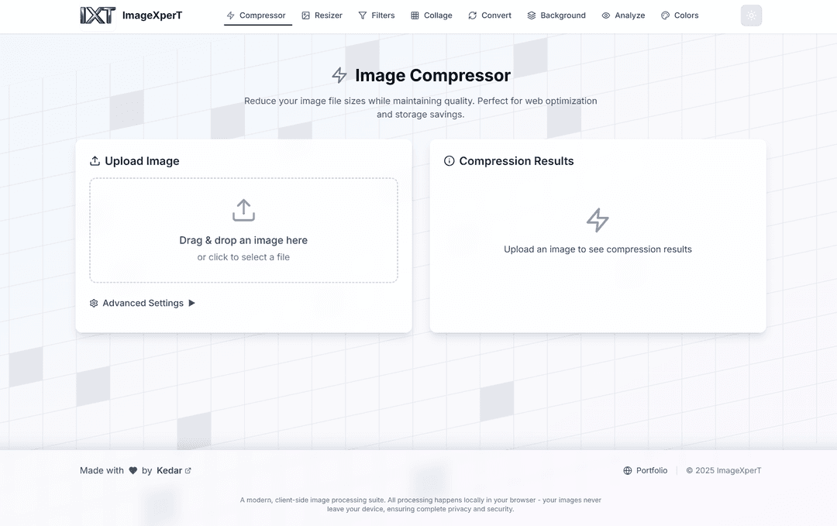Click the Portfolio globe icon

coord(628,470)
